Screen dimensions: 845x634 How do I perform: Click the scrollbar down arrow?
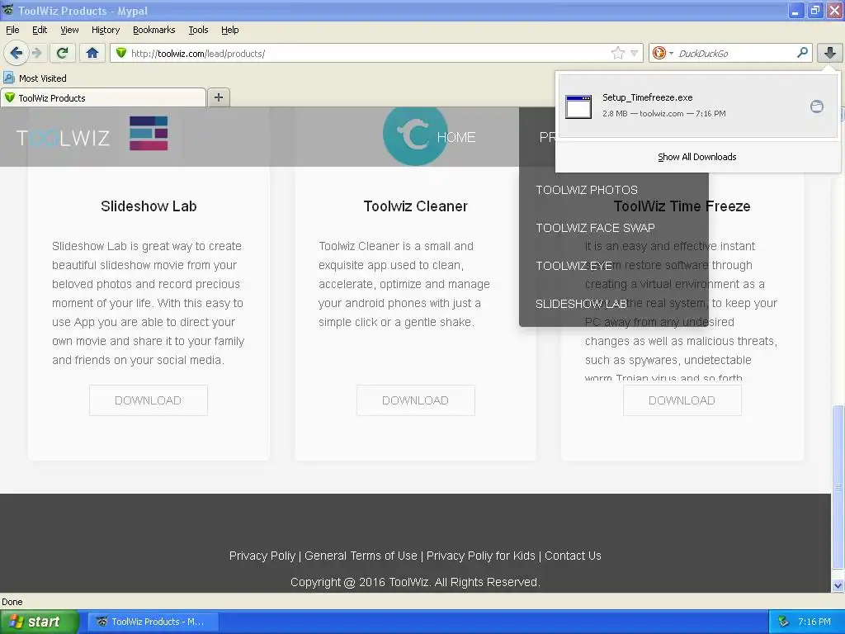pyautogui.click(x=838, y=585)
